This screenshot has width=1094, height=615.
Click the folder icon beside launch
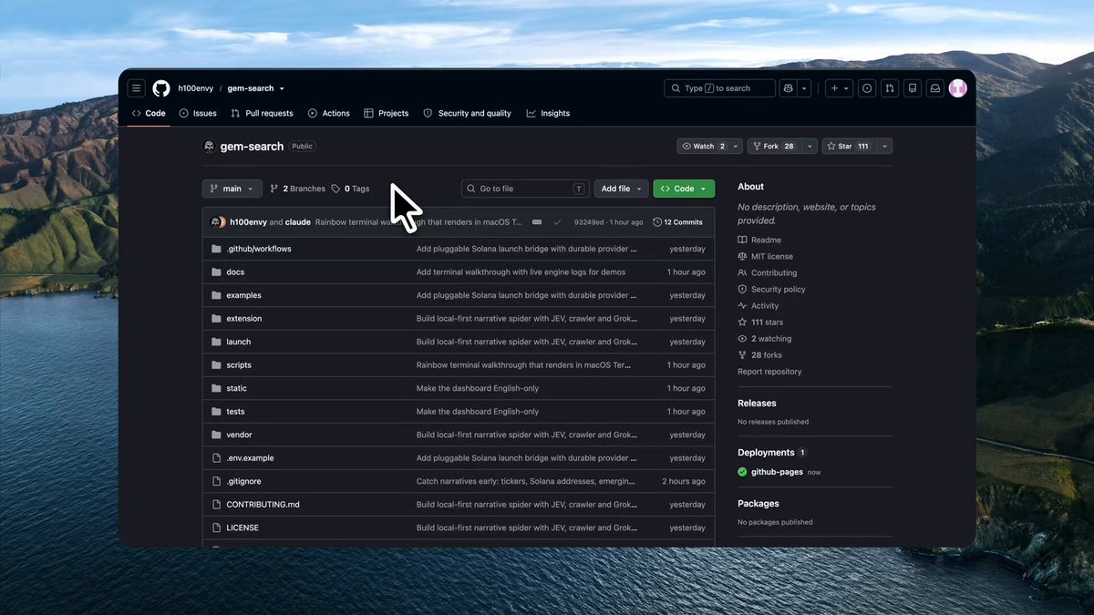217,342
